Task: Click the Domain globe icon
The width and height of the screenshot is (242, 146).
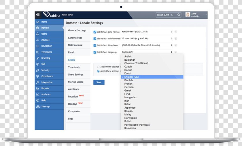Action: pyautogui.click(x=38, y=28)
